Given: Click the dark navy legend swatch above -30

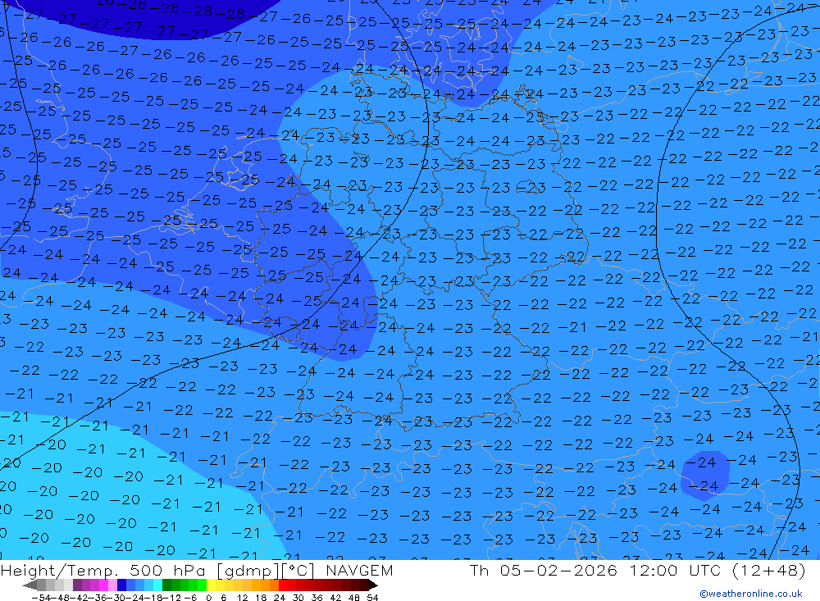Looking at the screenshot, I should click(x=122, y=585).
